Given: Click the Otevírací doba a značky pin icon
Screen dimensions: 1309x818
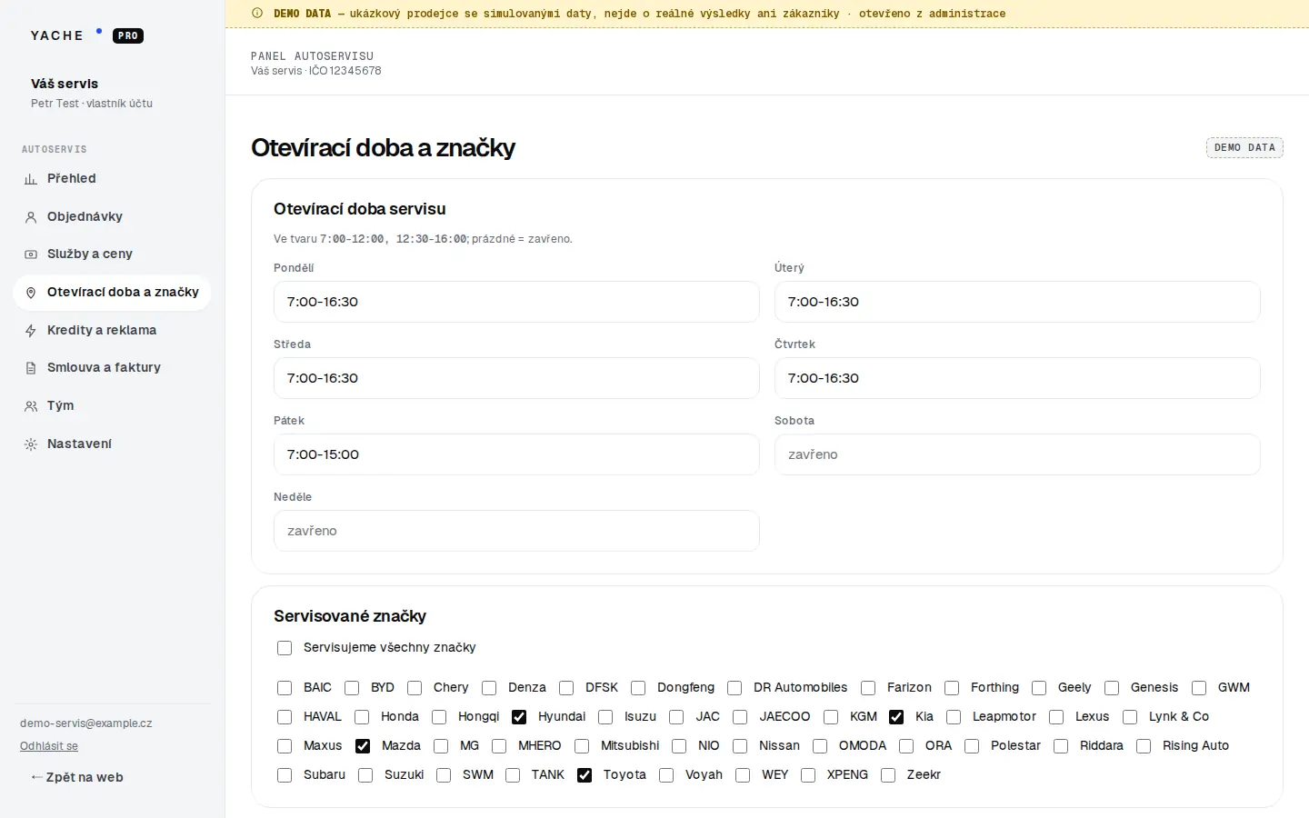Looking at the screenshot, I should click(31, 293).
